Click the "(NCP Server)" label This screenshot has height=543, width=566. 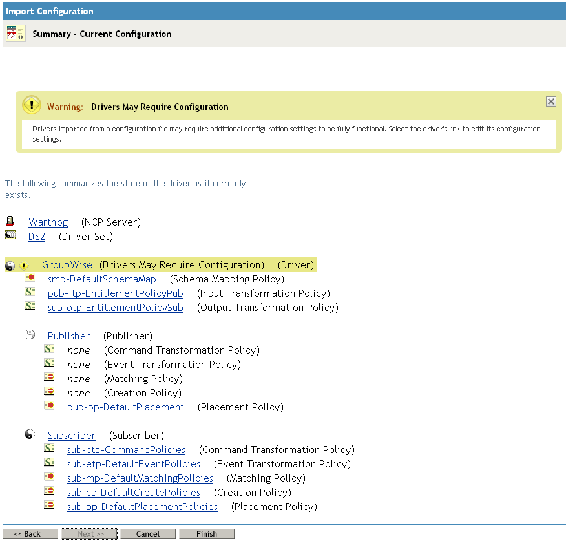[111, 222]
